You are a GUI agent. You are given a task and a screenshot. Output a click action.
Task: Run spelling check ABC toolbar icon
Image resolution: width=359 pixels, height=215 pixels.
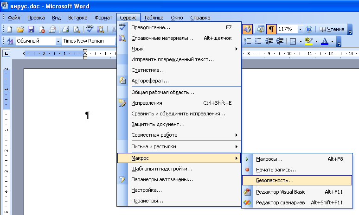[90, 29]
